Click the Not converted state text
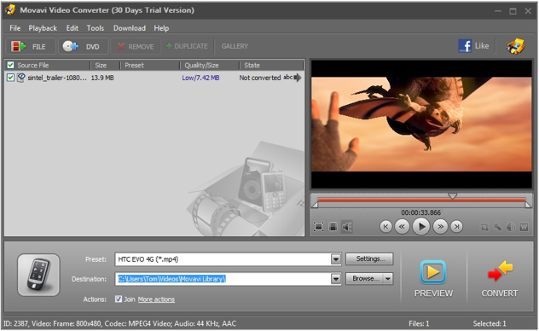Screen dimensions: 539x331 pos(260,78)
